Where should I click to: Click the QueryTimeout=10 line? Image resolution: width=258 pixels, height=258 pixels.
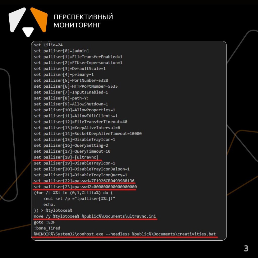click(x=72, y=151)
